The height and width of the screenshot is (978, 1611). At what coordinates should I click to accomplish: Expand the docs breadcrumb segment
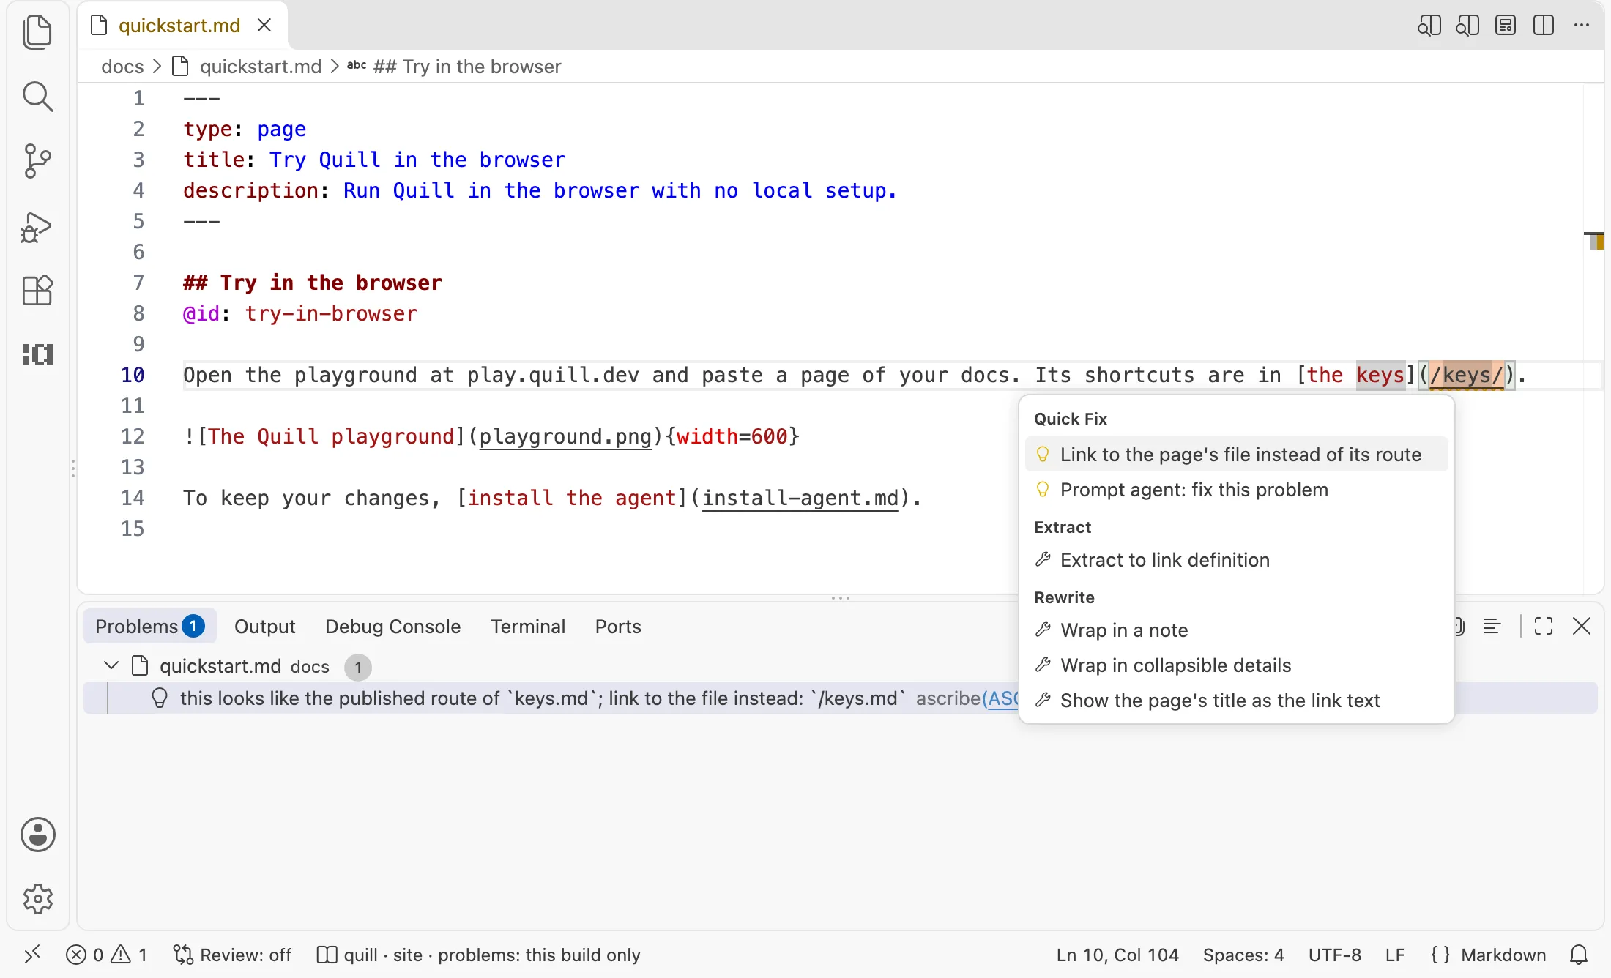122,67
